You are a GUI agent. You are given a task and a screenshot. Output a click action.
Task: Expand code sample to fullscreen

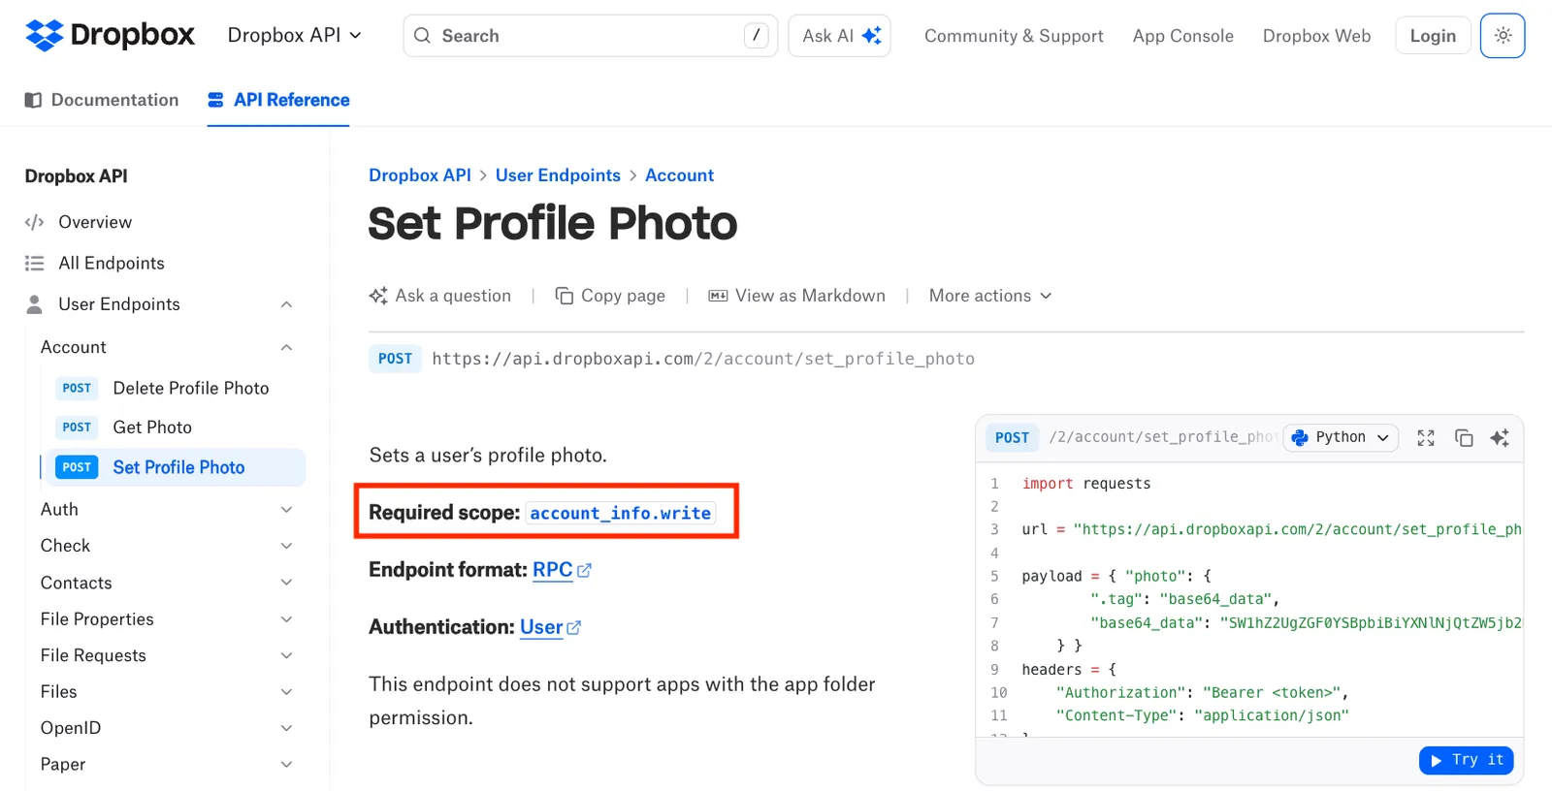click(1426, 438)
